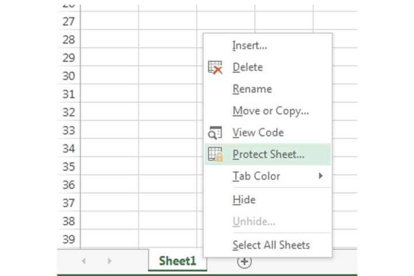414x276 pixels.
Task: Select View Code menu entry
Action: [258, 133]
